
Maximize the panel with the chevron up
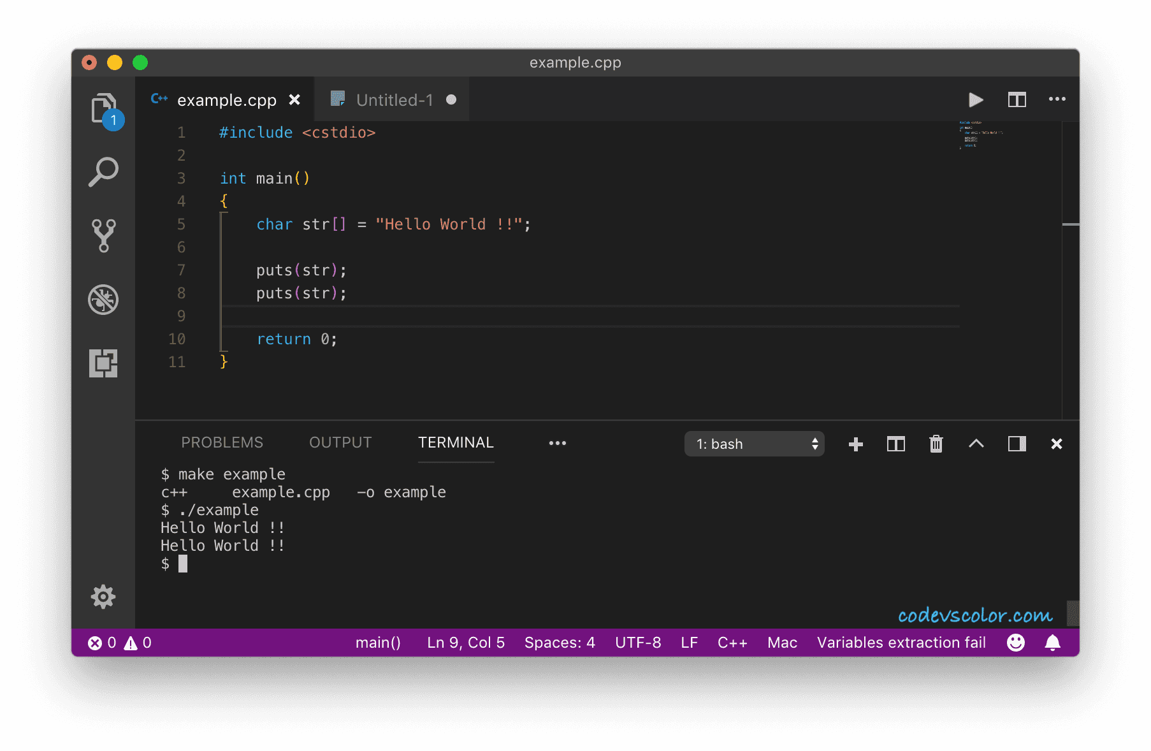click(x=976, y=444)
